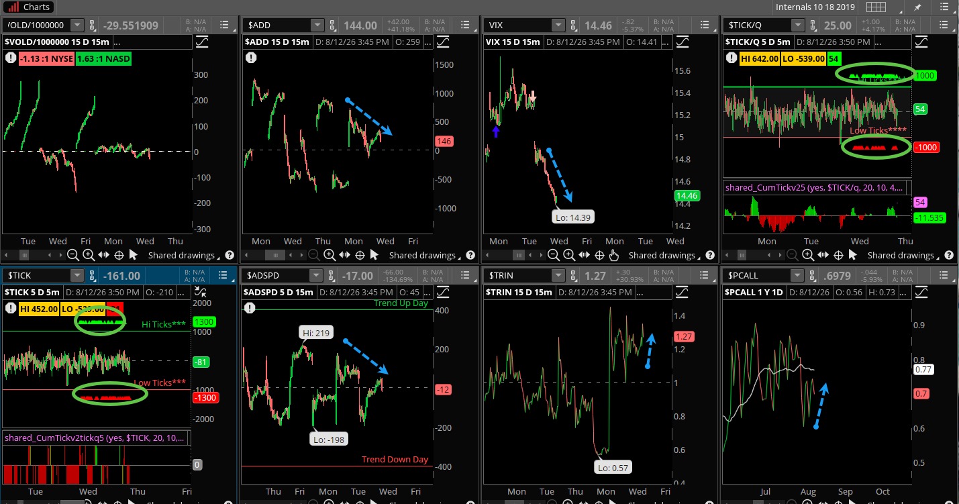Click the '-1.13 :1 NYSE' label
Image resolution: width=959 pixels, height=504 pixels.
[x=48, y=58]
